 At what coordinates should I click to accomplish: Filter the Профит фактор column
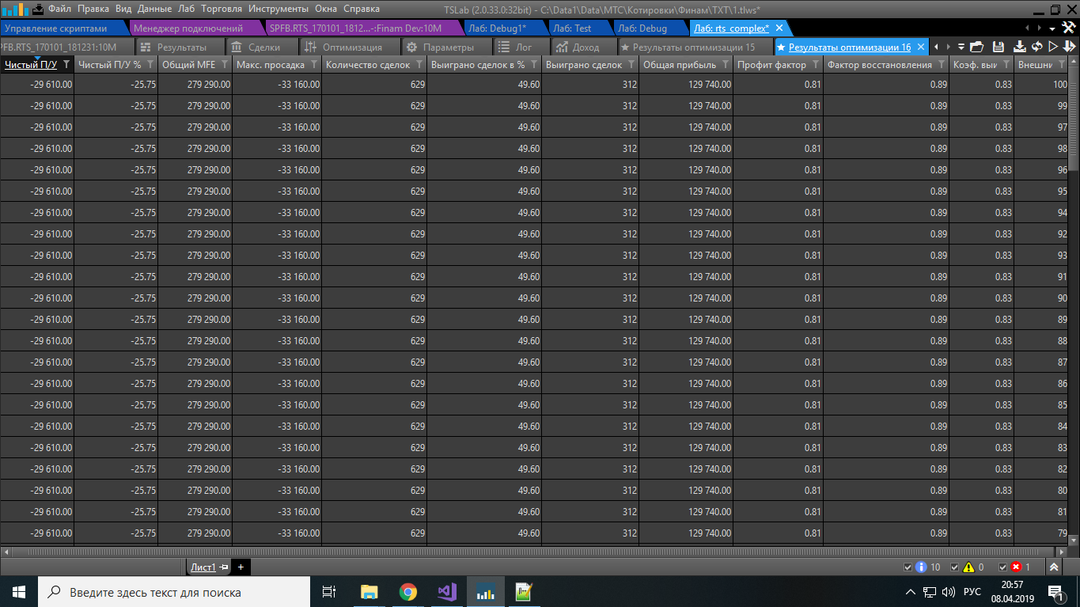[x=816, y=65]
